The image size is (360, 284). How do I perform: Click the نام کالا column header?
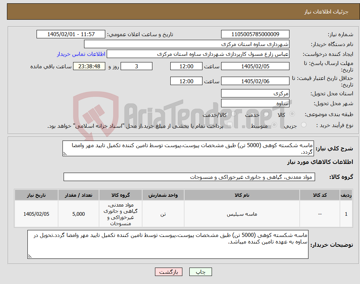pyautogui.click(x=242, y=195)
